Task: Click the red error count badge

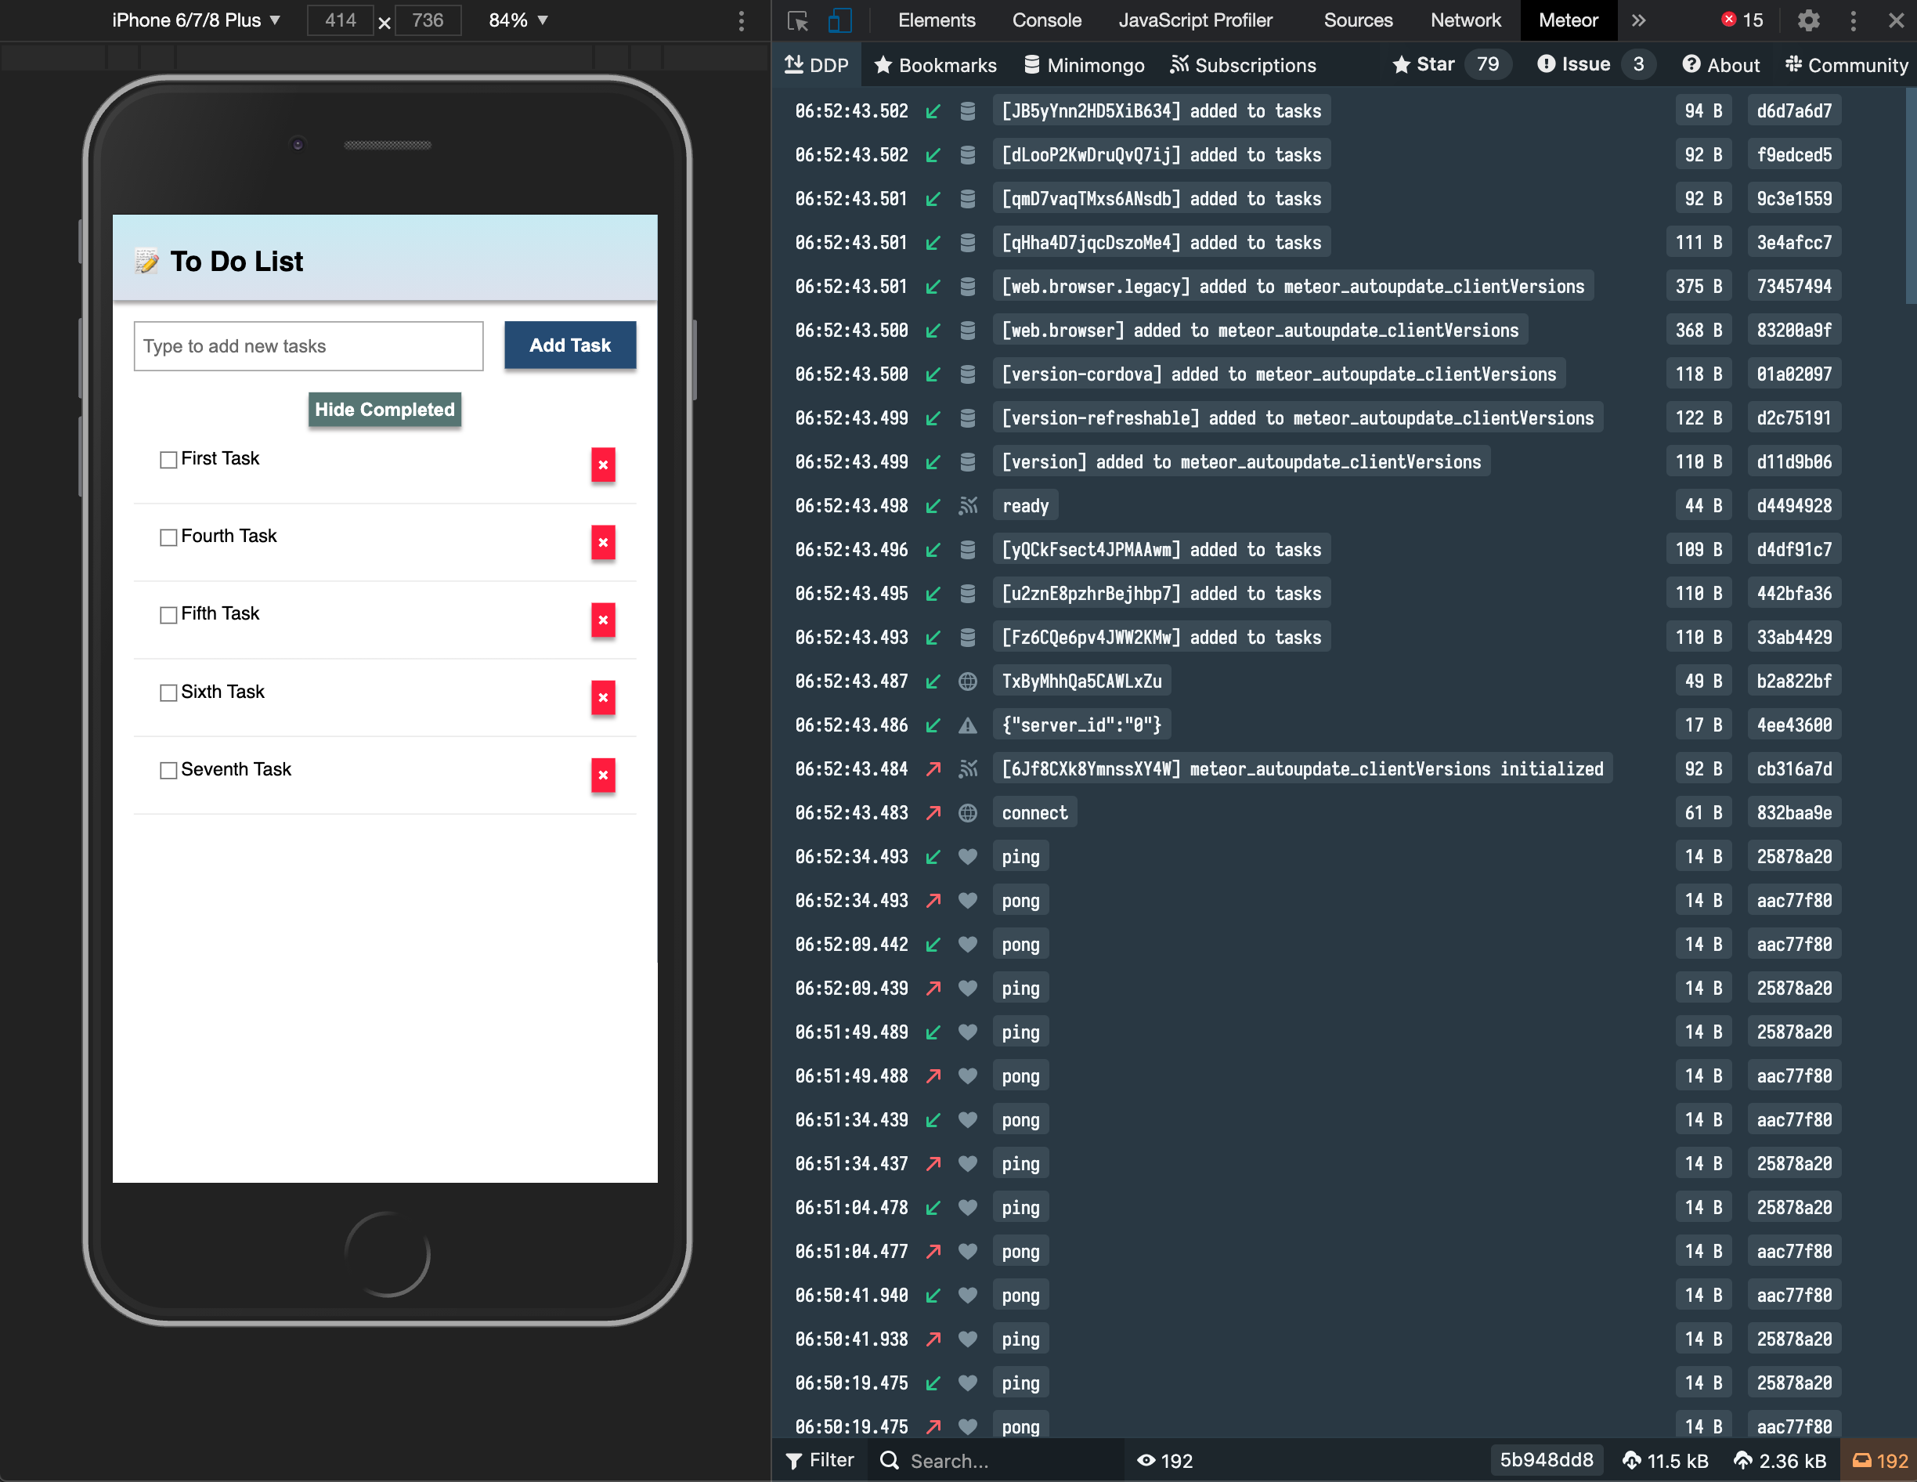Action: pos(1742,20)
